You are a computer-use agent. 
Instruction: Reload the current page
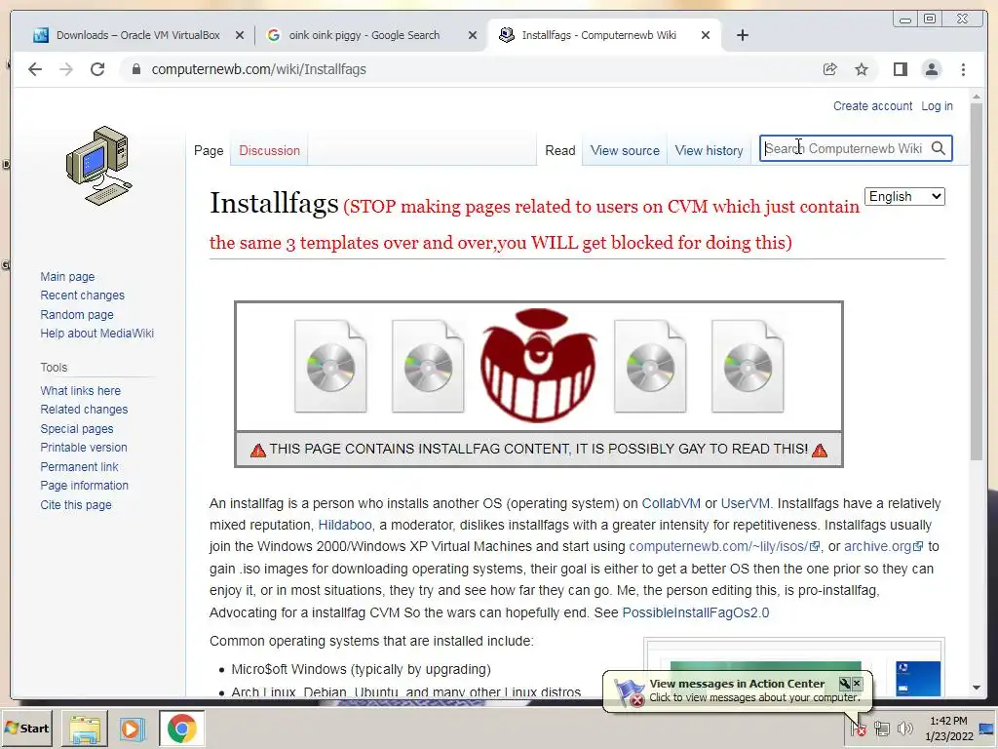click(x=97, y=69)
